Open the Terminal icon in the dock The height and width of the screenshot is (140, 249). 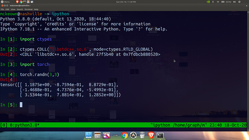tap(160, 135)
